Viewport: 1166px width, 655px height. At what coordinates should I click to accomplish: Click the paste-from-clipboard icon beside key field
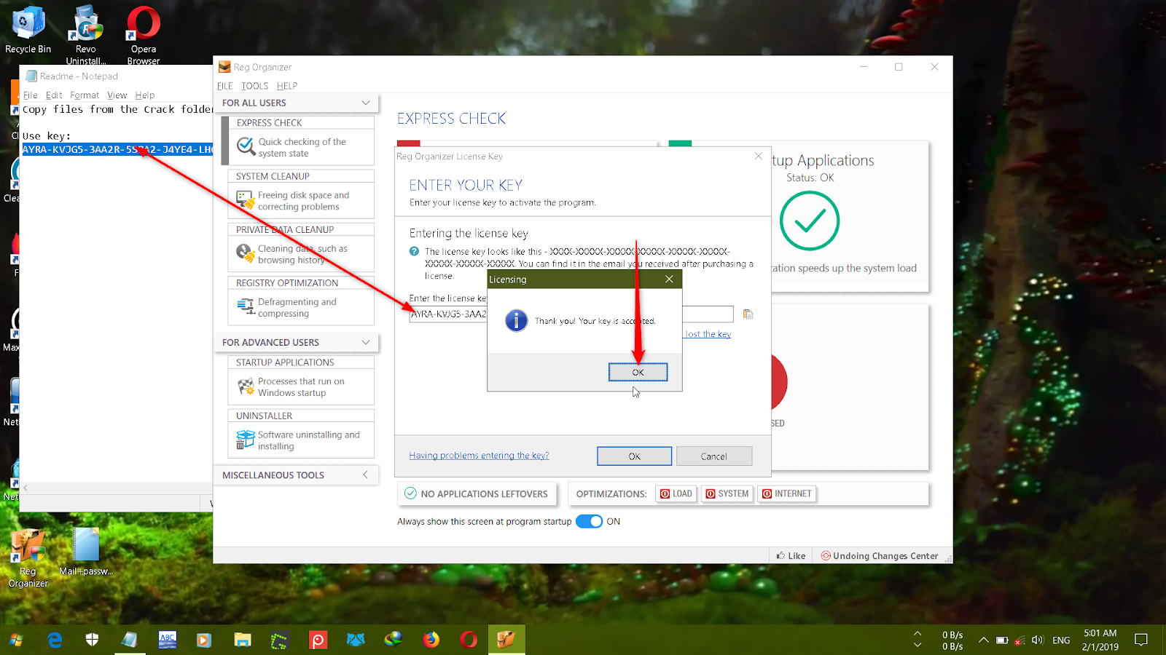(748, 314)
